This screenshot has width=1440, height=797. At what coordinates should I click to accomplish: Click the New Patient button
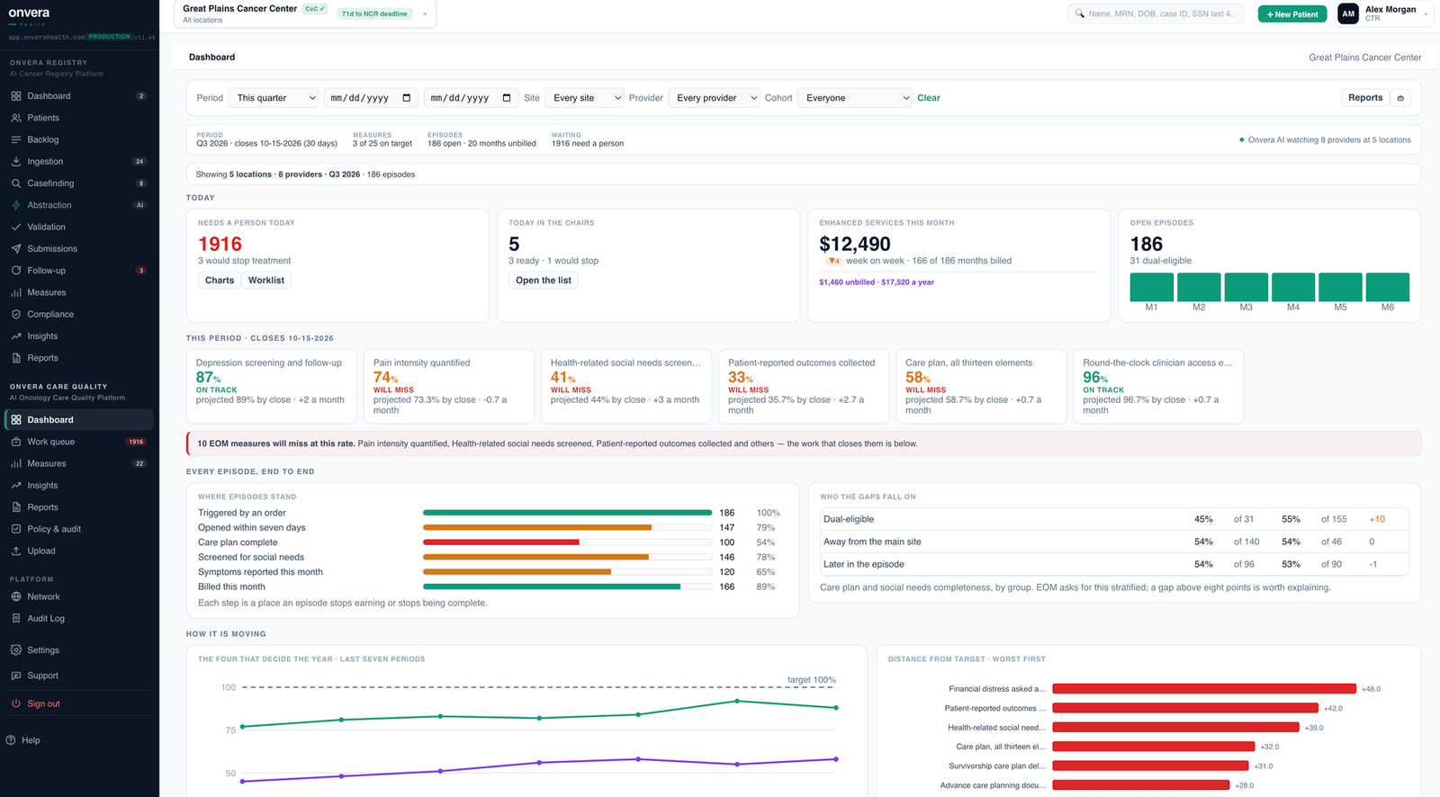coord(1292,14)
